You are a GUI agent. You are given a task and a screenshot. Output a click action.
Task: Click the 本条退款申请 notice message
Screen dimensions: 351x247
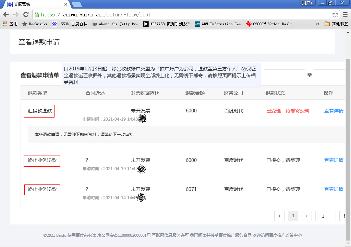click(84, 135)
